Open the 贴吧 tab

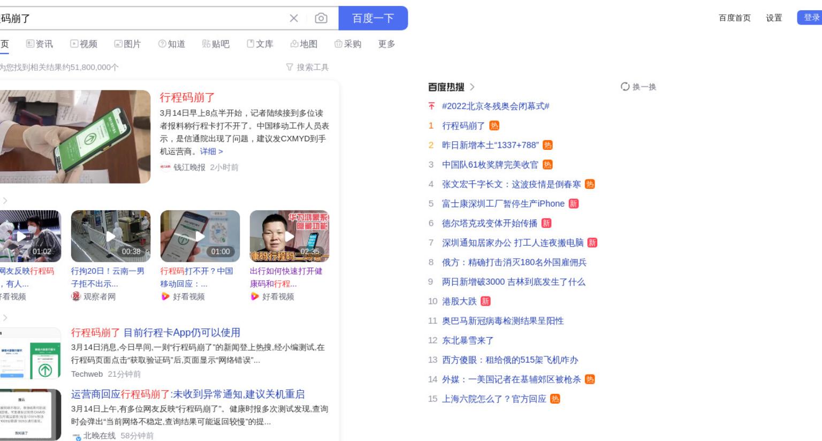point(216,44)
